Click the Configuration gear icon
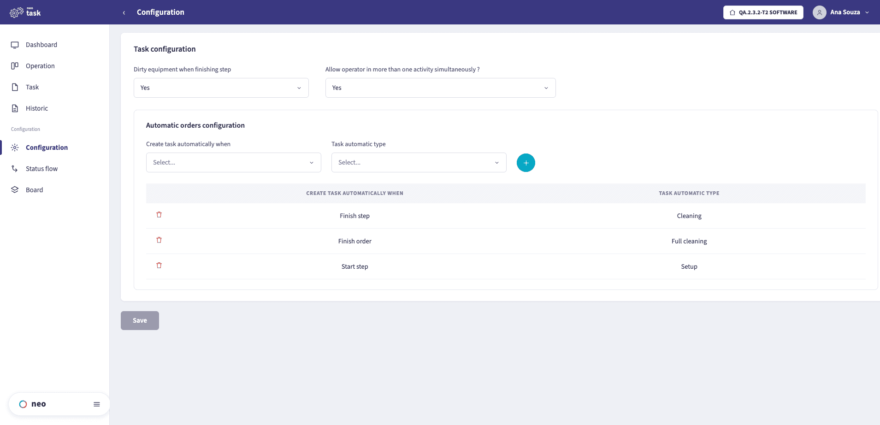Screen dimensions: 880x425 coord(15,148)
